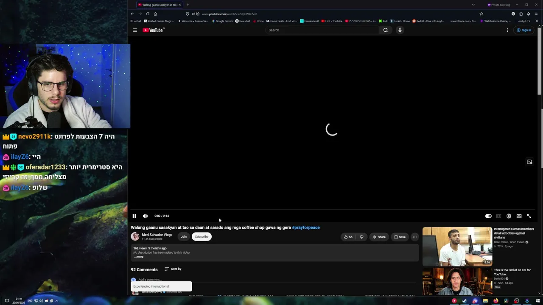The image size is (543, 305).
Task: Open the 'Humanize AI' bookmark
Action: point(309,21)
